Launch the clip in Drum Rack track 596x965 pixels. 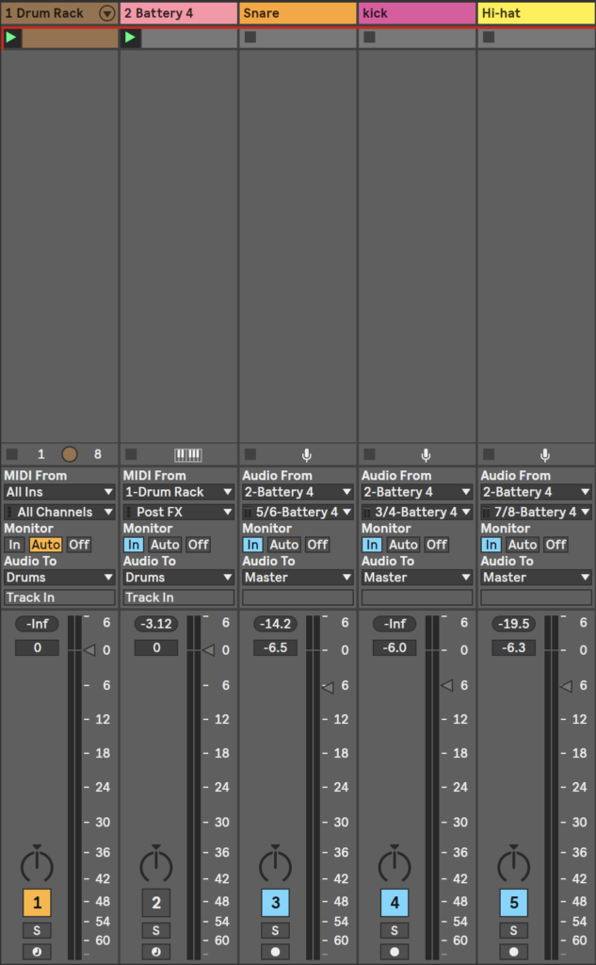point(12,38)
